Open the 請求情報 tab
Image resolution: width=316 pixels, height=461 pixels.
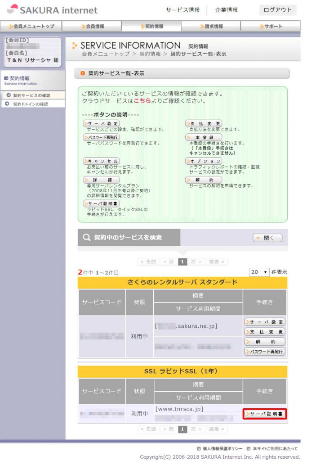[211, 26]
